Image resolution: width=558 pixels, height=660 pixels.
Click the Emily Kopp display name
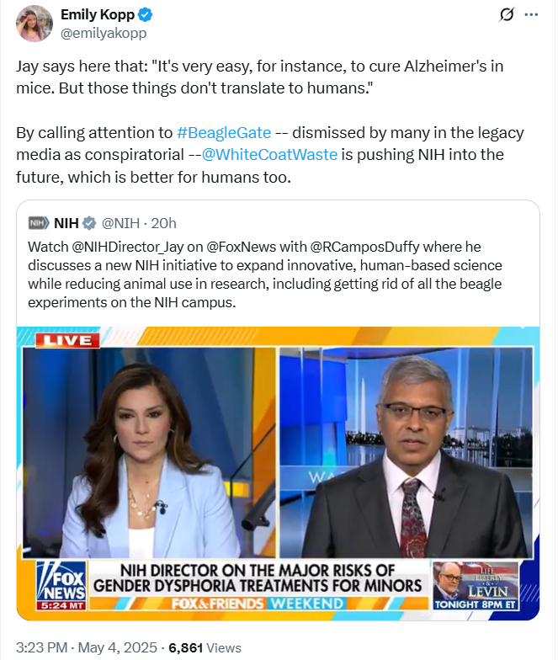(x=98, y=14)
